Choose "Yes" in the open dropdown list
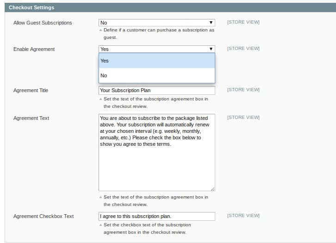This screenshot has height=243, width=336. 156,61
